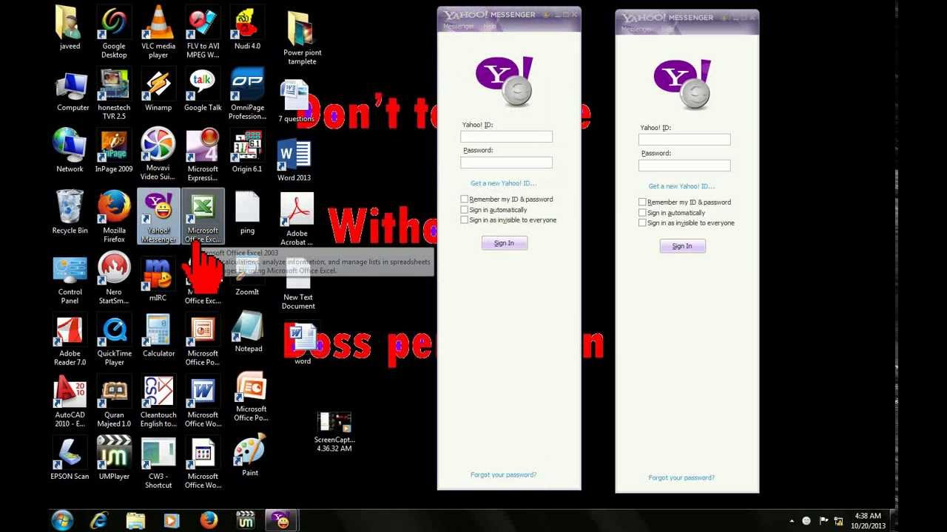This screenshot has height=532, width=947.
Task: Open Messenger menu in right Yahoo window
Action: click(636, 30)
